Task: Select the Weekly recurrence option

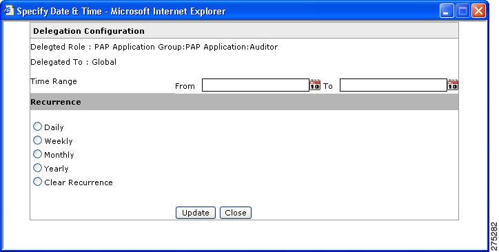Action: [37, 140]
